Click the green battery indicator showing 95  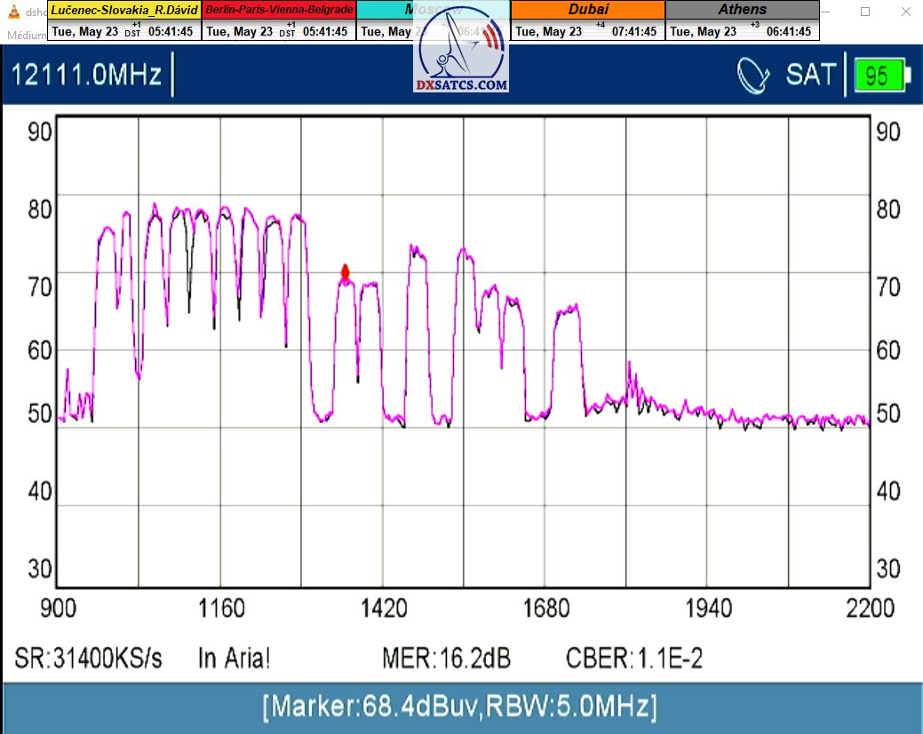(x=879, y=76)
